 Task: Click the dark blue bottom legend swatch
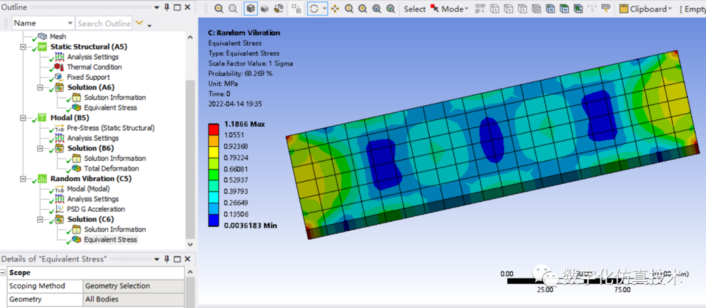(x=214, y=220)
